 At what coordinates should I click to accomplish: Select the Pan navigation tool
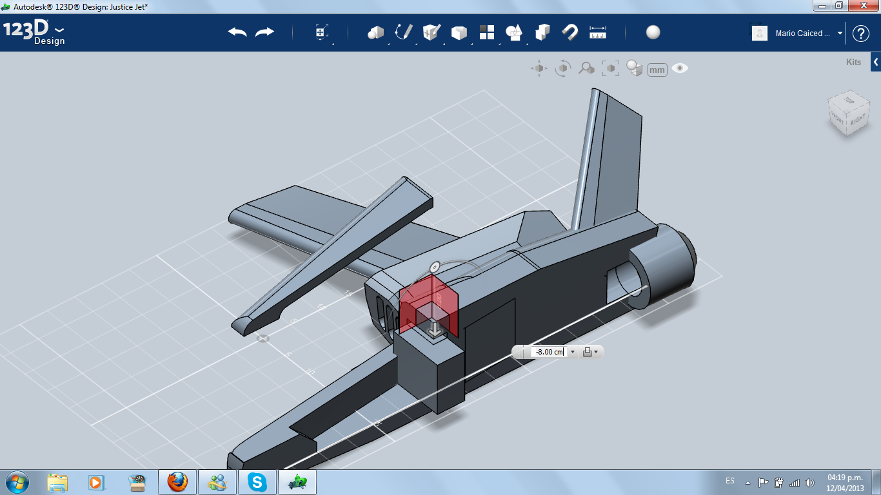539,68
